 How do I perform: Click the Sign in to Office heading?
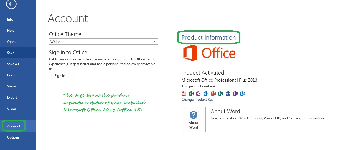tap(68, 52)
